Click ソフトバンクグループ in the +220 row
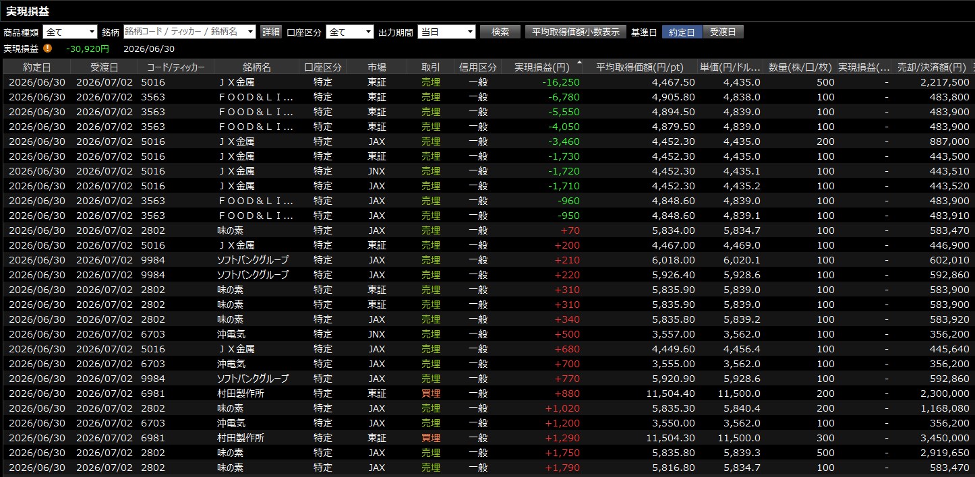Image resolution: width=975 pixels, height=477 pixels. (x=253, y=275)
